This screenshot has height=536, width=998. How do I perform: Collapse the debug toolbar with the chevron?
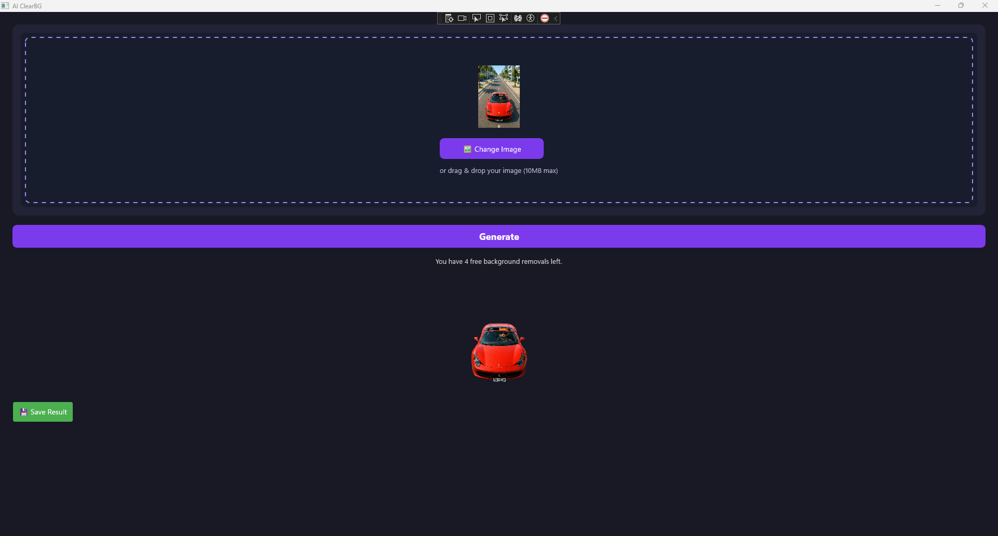556,18
